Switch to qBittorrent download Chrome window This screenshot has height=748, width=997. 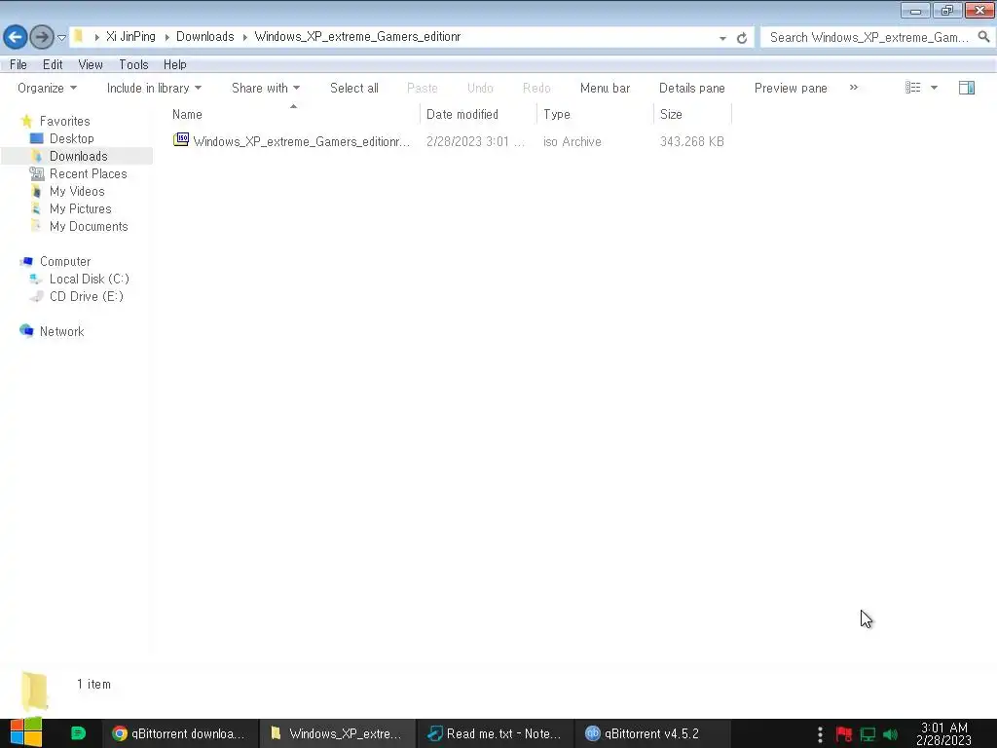(x=180, y=733)
